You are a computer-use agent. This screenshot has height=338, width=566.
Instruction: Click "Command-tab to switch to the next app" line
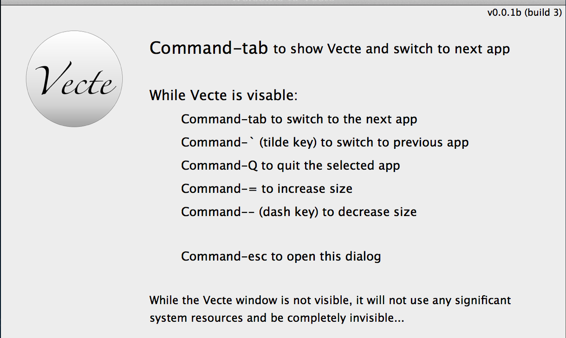point(299,119)
